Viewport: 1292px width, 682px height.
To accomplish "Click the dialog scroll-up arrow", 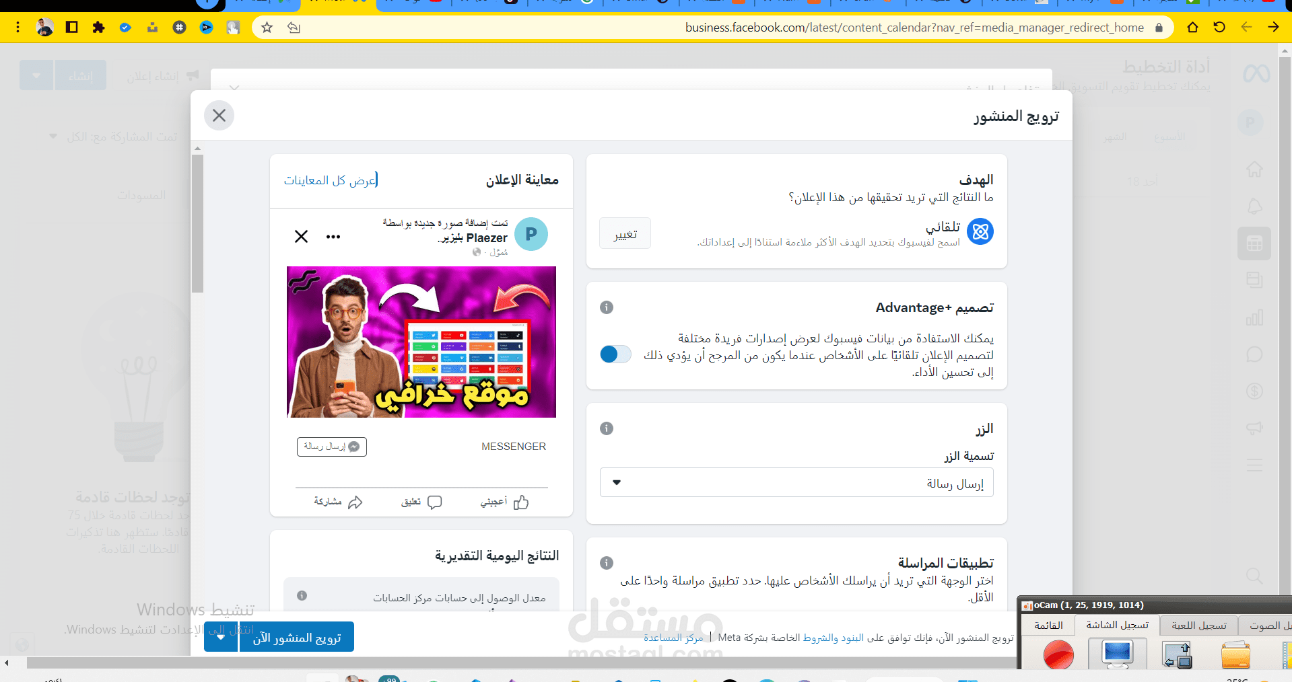I will [197, 148].
